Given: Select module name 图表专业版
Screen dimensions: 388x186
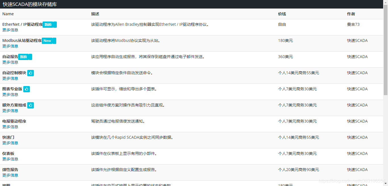Looking at the screenshot, I should click(x=12, y=89).
